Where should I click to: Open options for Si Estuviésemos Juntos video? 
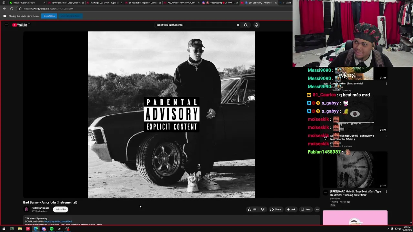[386, 136]
